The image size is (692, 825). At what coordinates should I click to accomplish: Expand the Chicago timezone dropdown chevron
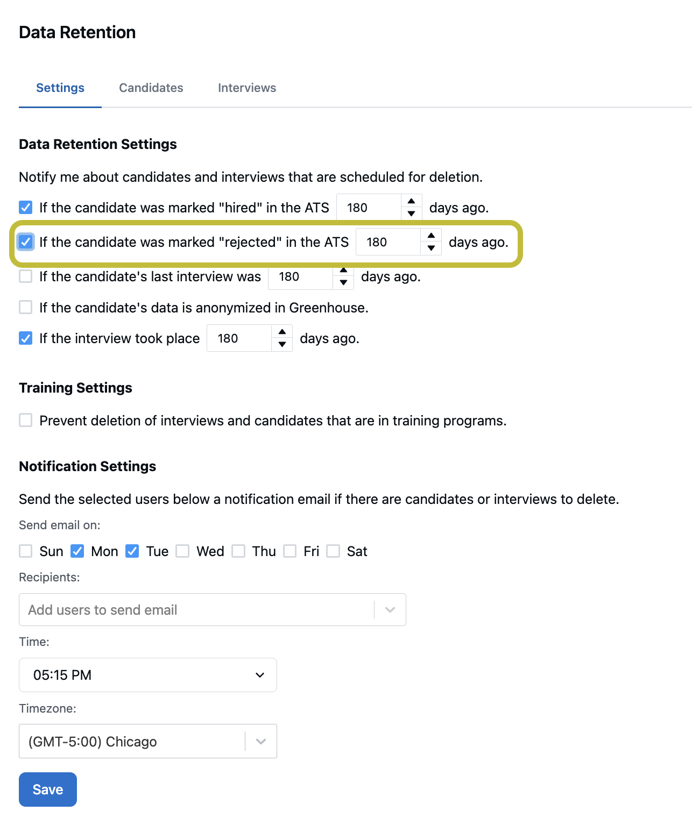tap(261, 741)
